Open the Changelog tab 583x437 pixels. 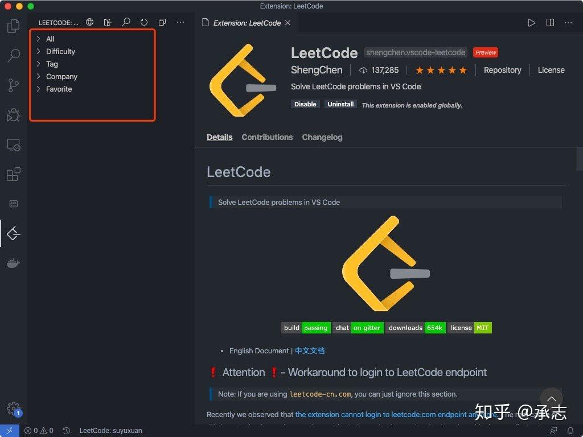(322, 137)
